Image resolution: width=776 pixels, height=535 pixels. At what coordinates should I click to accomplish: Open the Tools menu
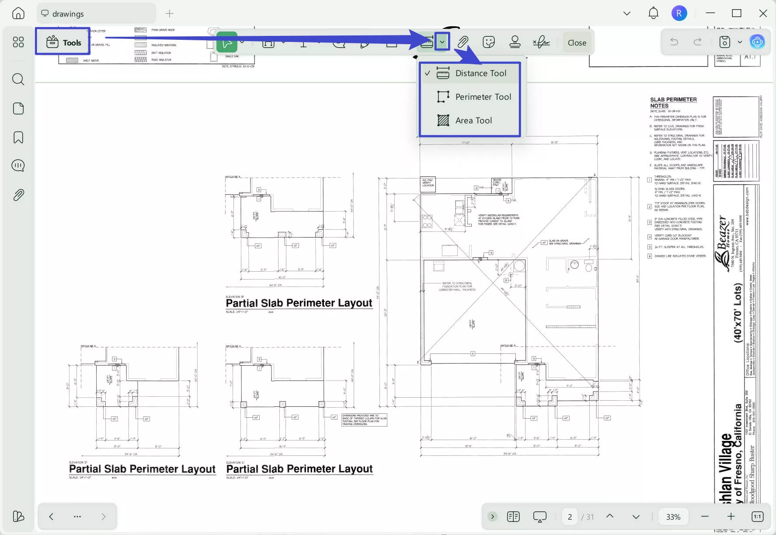click(x=63, y=42)
